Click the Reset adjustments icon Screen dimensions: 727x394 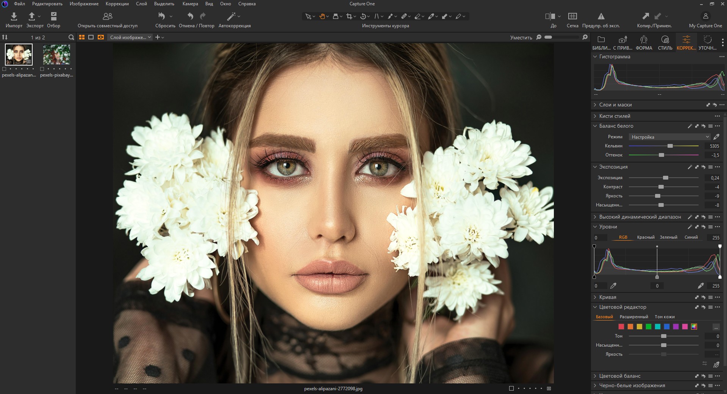[x=162, y=16]
